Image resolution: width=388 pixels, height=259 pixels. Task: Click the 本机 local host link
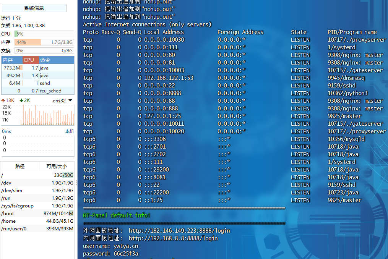70,131
